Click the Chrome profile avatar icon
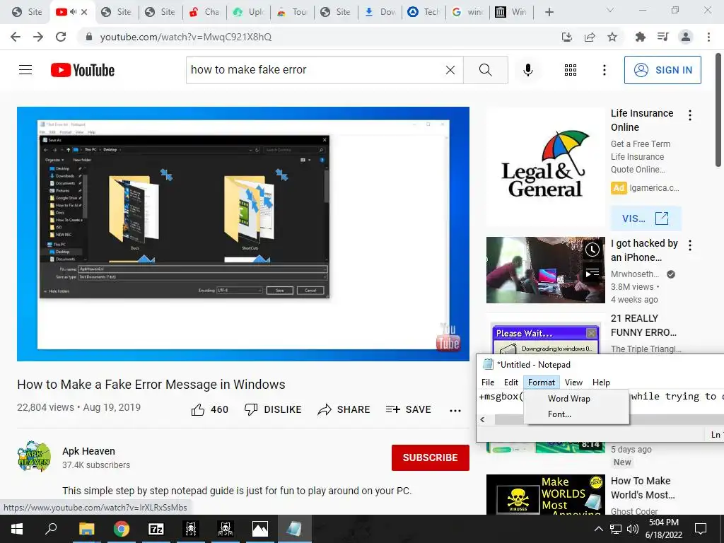The image size is (724, 543). (x=686, y=37)
